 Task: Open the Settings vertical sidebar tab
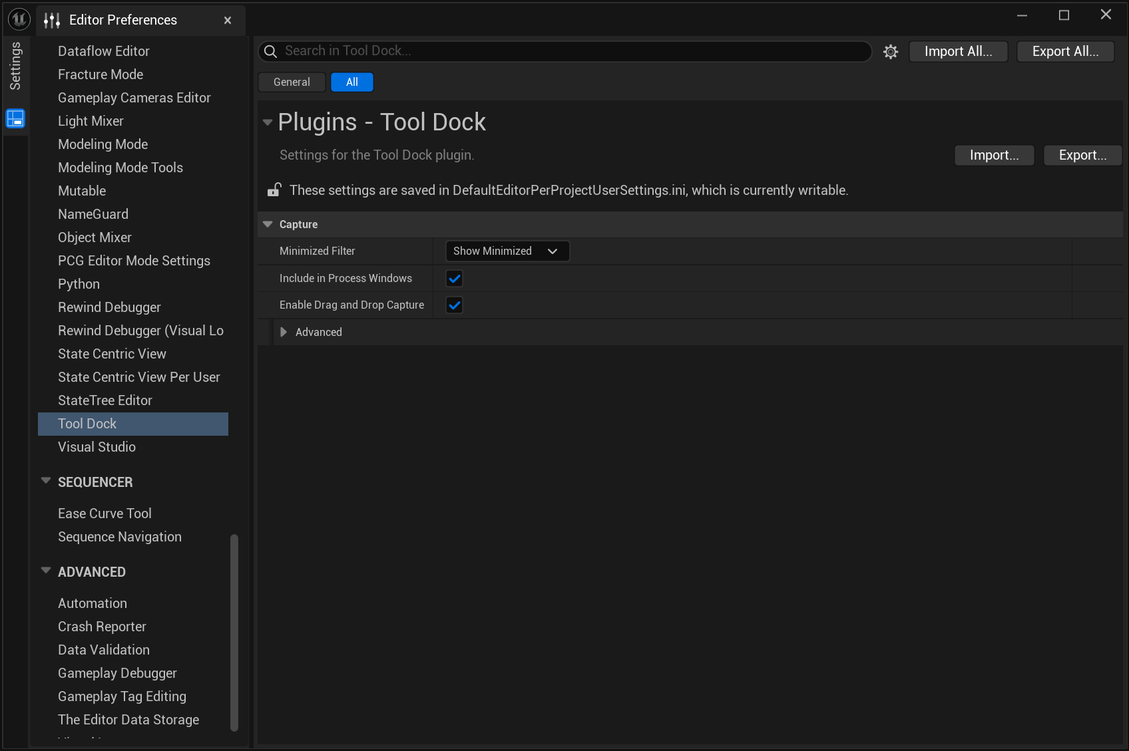click(x=15, y=66)
